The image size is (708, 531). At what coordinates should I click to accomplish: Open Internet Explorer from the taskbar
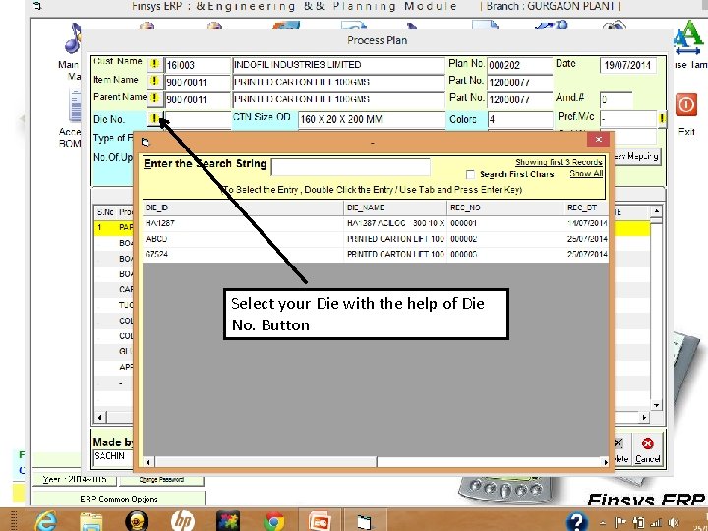pyautogui.click(x=46, y=520)
